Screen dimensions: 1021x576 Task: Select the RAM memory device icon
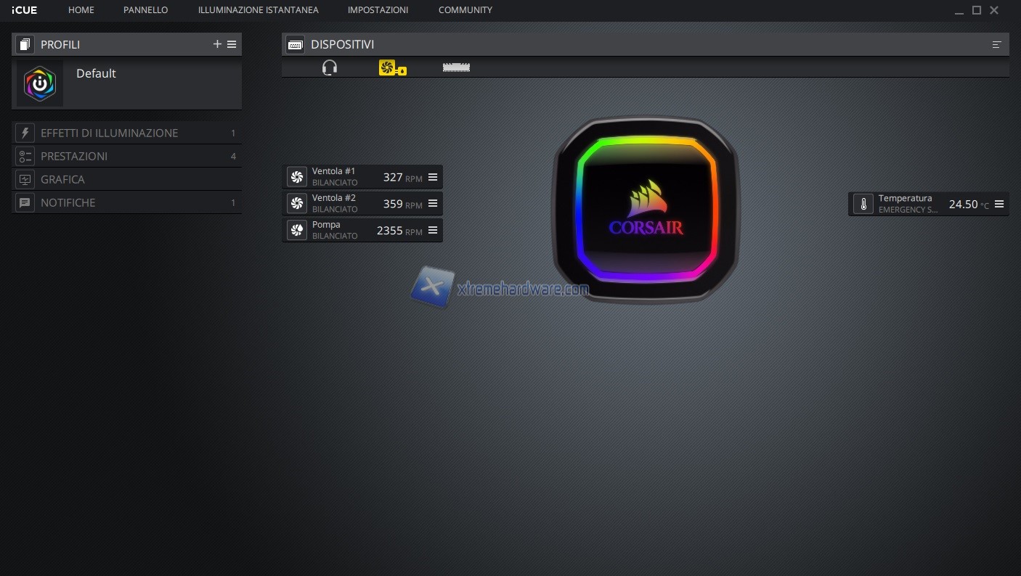point(456,67)
